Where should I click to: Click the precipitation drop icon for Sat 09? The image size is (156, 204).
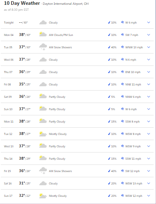109,97
